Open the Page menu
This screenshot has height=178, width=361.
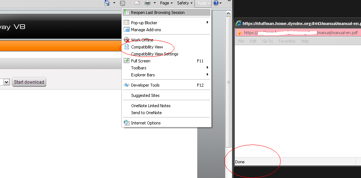coord(166,3)
